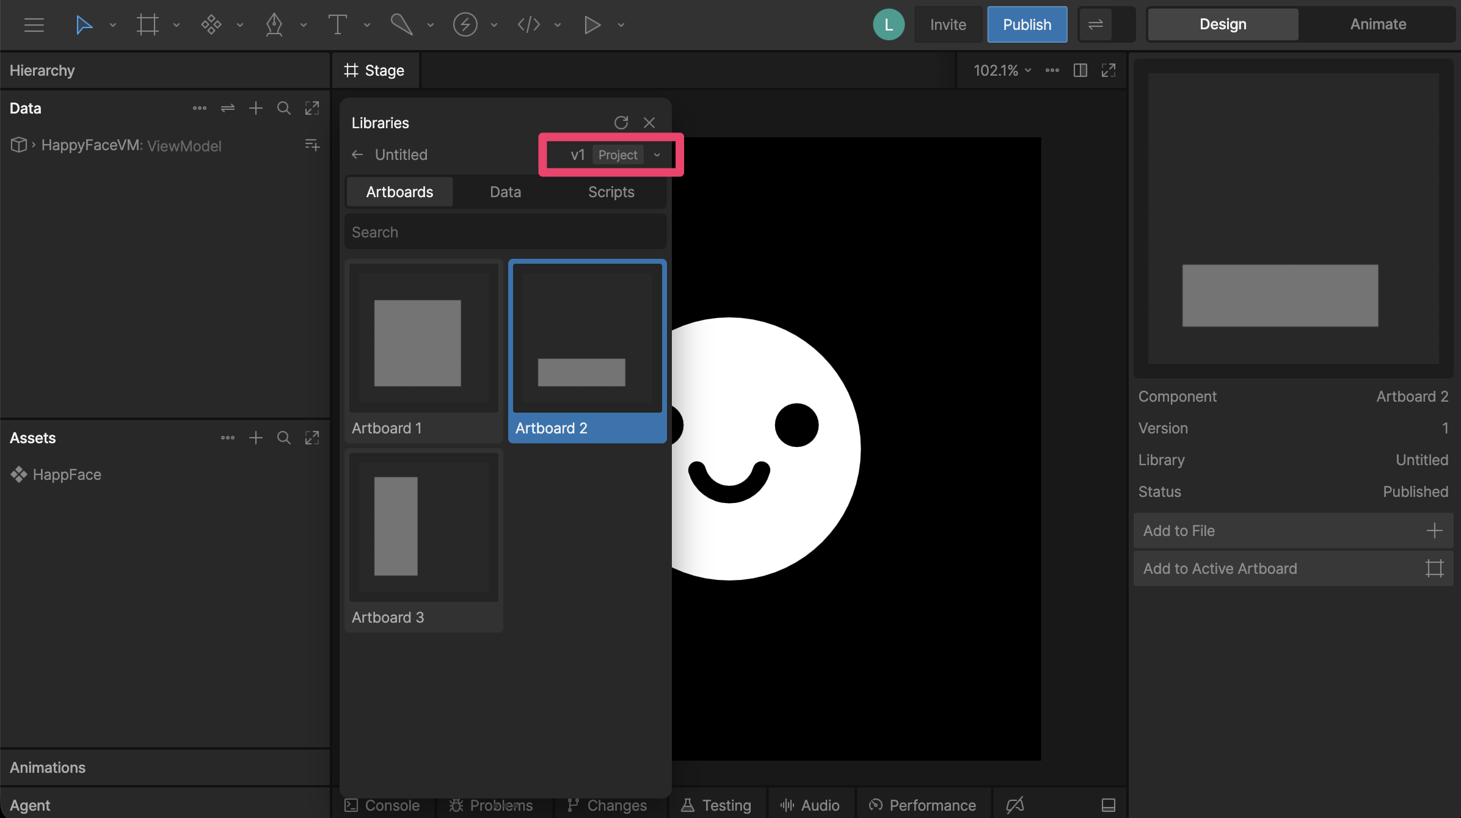This screenshot has height=818, width=1461.
Task: Switch to the Data tab in Libraries
Action: click(x=505, y=192)
